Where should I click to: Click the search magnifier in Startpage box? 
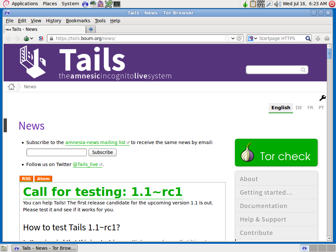tap(308, 38)
